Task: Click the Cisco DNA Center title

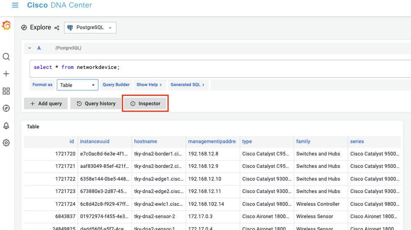Action: pos(60,5)
